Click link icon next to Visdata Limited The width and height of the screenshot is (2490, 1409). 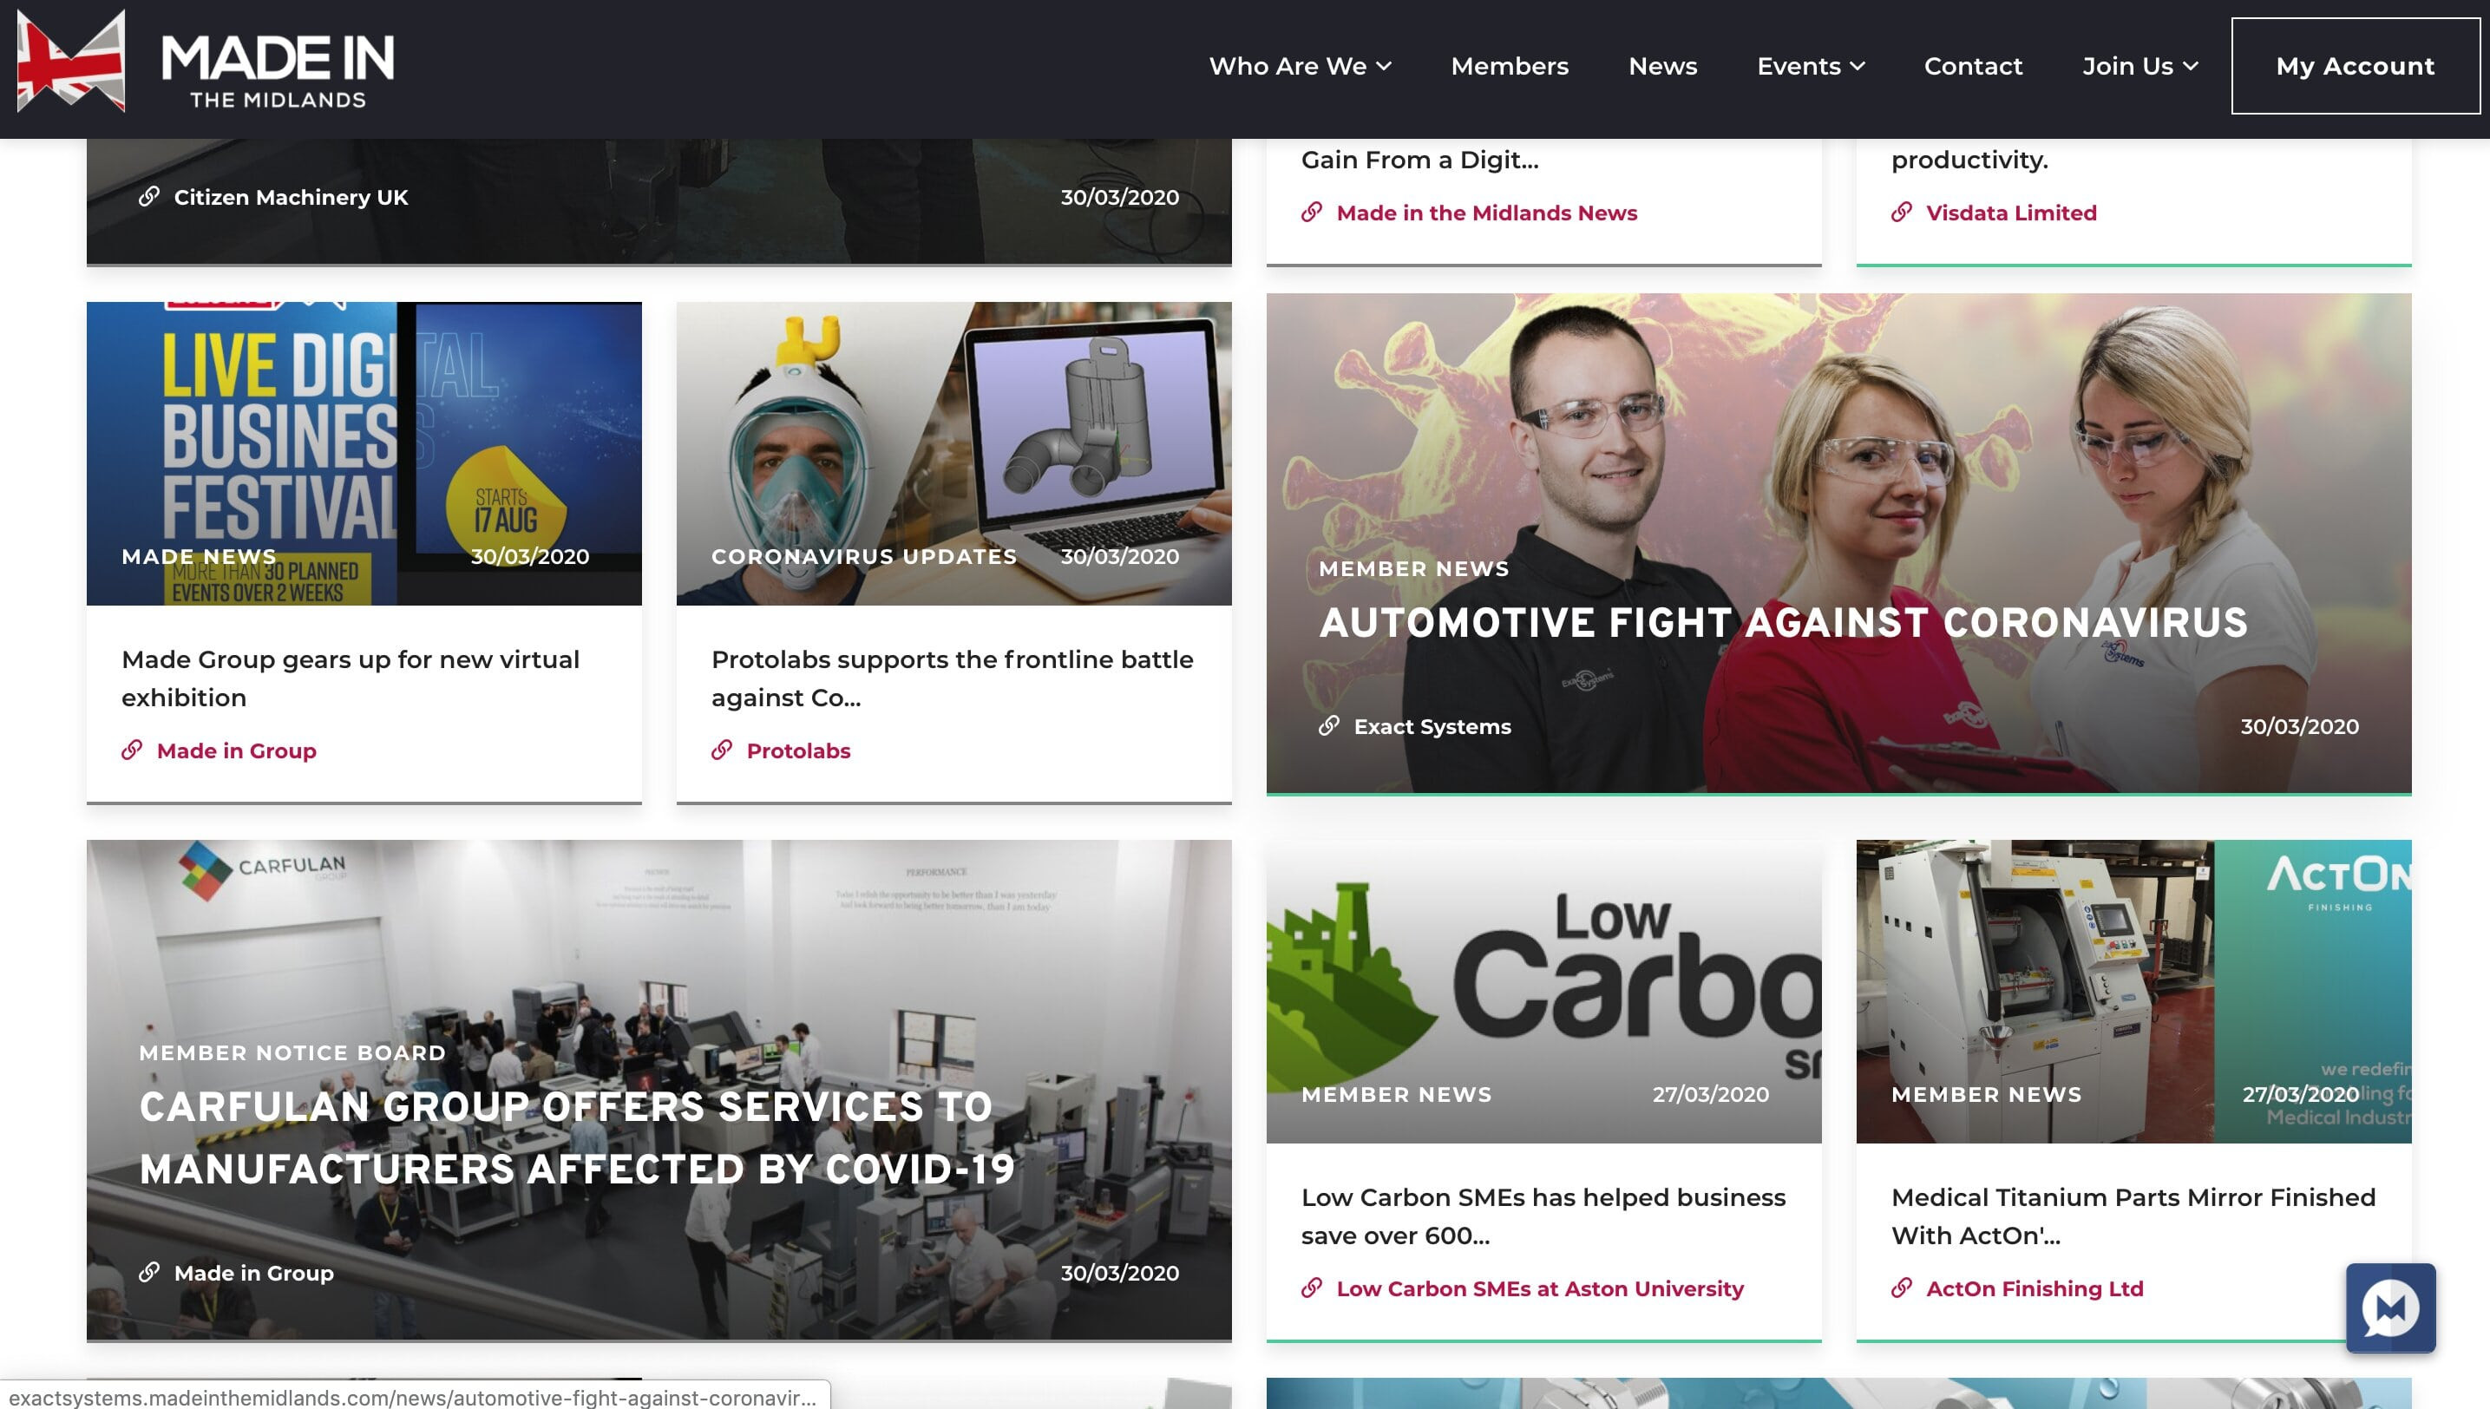[1902, 212]
